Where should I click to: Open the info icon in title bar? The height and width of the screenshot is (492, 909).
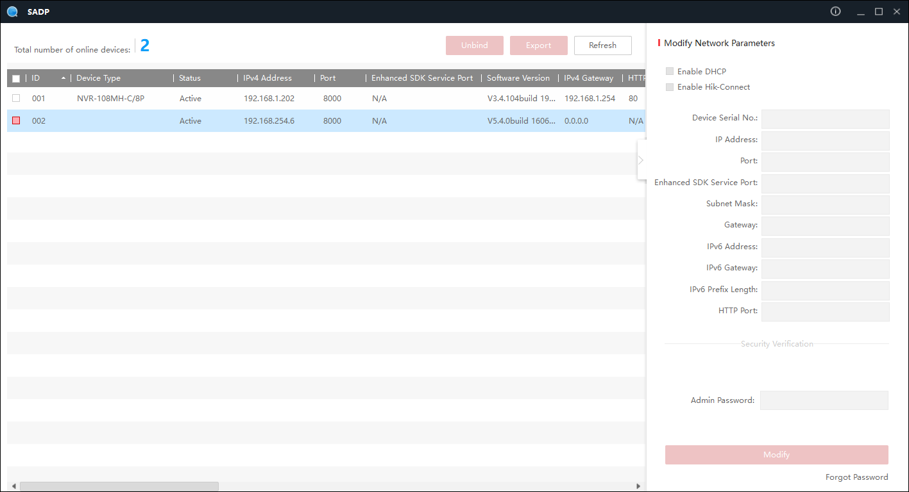pos(835,12)
